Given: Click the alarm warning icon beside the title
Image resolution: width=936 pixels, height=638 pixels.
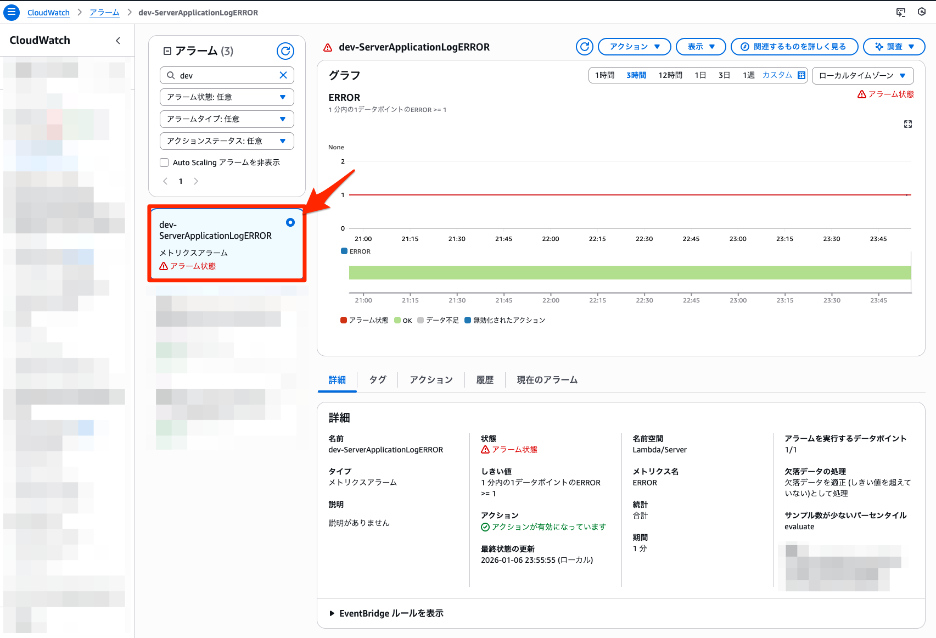Looking at the screenshot, I should (328, 48).
